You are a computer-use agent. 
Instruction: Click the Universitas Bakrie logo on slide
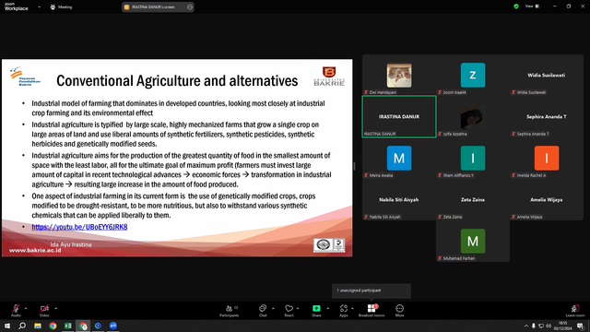coord(329,77)
